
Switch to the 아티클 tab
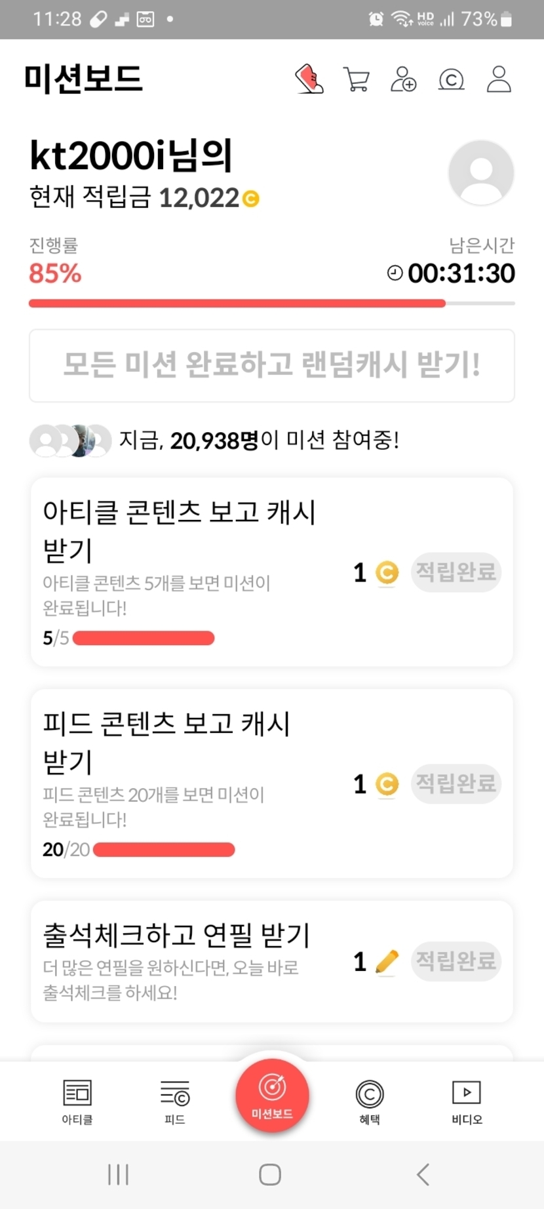tap(77, 1101)
